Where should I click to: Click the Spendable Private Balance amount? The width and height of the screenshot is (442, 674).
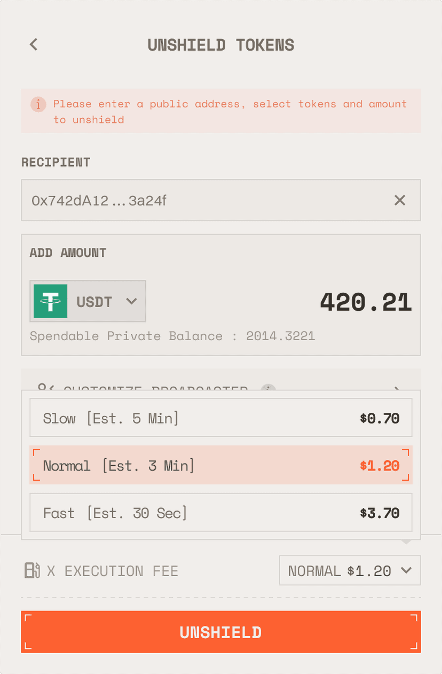(280, 336)
